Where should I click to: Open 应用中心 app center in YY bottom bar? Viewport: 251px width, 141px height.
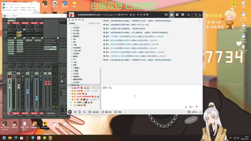pyautogui.click(x=193, y=112)
